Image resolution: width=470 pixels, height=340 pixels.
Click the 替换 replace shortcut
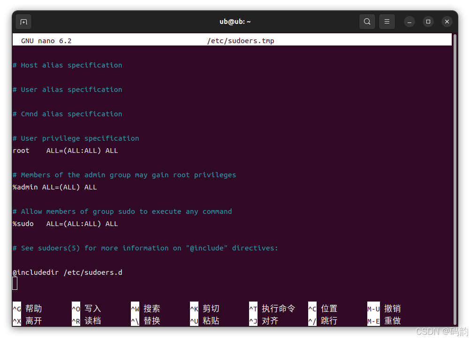(x=145, y=321)
